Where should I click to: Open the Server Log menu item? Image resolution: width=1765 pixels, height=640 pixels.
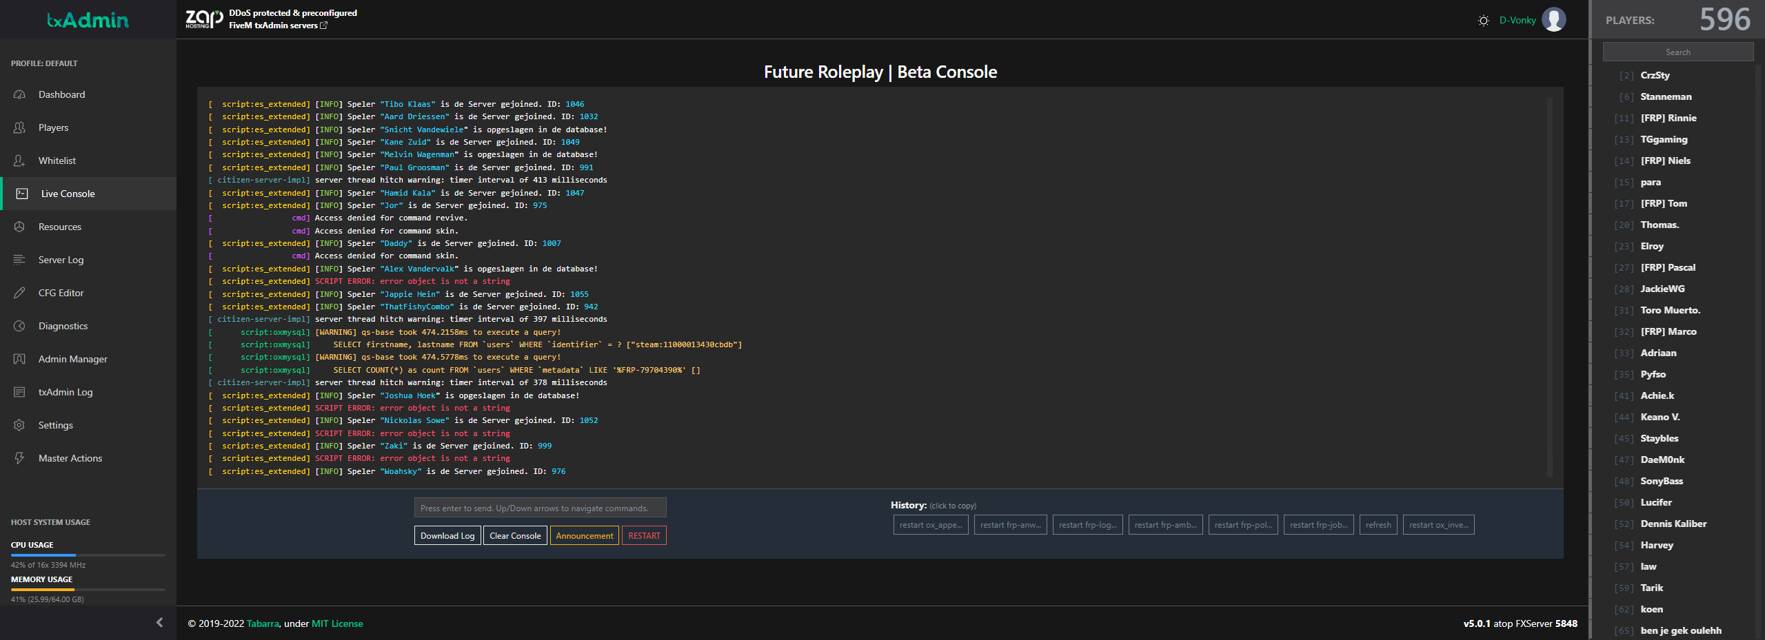click(x=61, y=260)
